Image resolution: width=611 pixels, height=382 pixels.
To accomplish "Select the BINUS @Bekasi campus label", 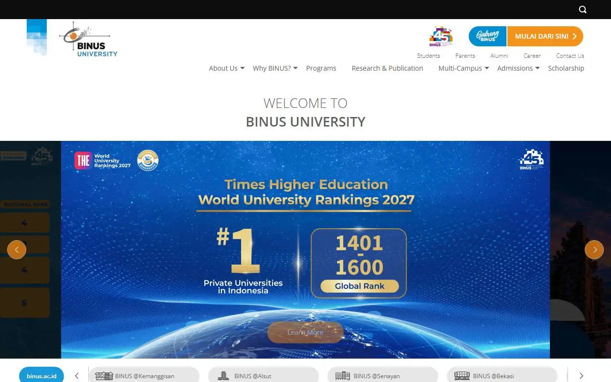I will pos(494,376).
